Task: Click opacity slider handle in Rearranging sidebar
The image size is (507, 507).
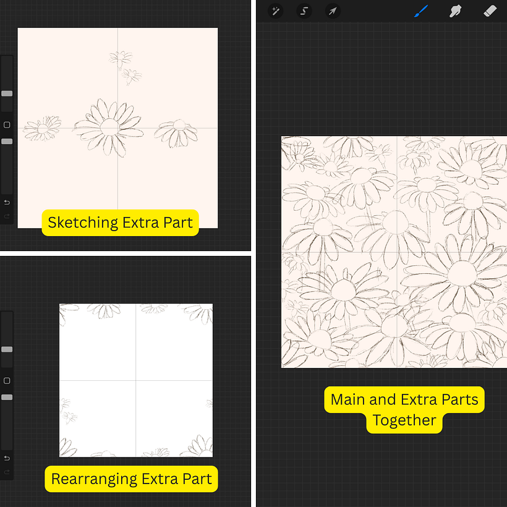Action: pyautogui.click(x=7, y=397)
